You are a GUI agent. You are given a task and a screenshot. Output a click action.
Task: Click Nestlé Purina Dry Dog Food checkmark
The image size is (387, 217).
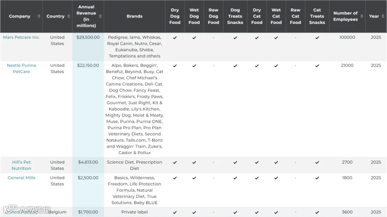point(175,66)
